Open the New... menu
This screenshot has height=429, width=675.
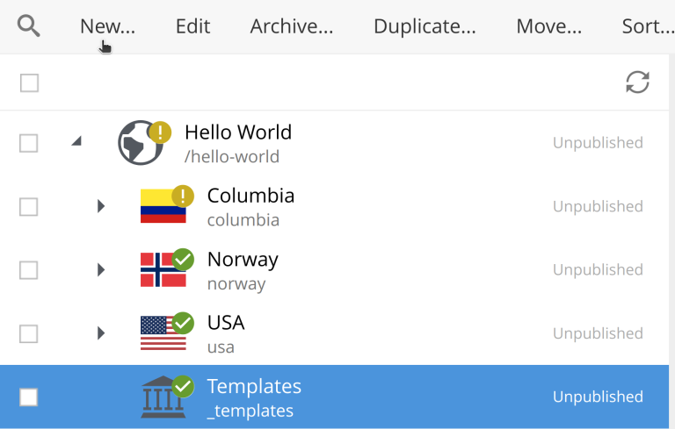[107, 26]
